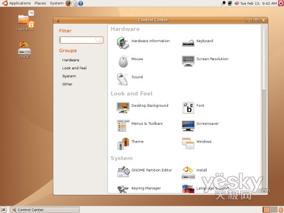The height and width of the screenshot is (213, 284).
Task: Click the power button in top panel
Action: coord(281,3)
